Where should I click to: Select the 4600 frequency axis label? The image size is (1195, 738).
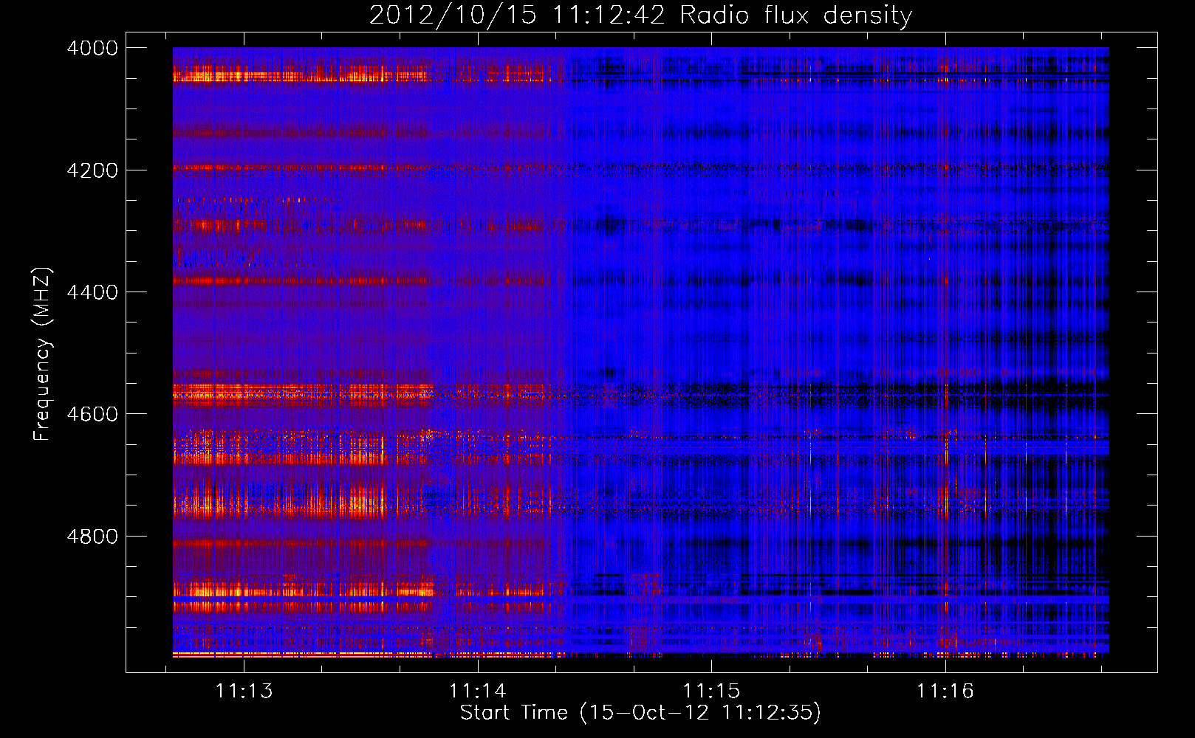92,414
